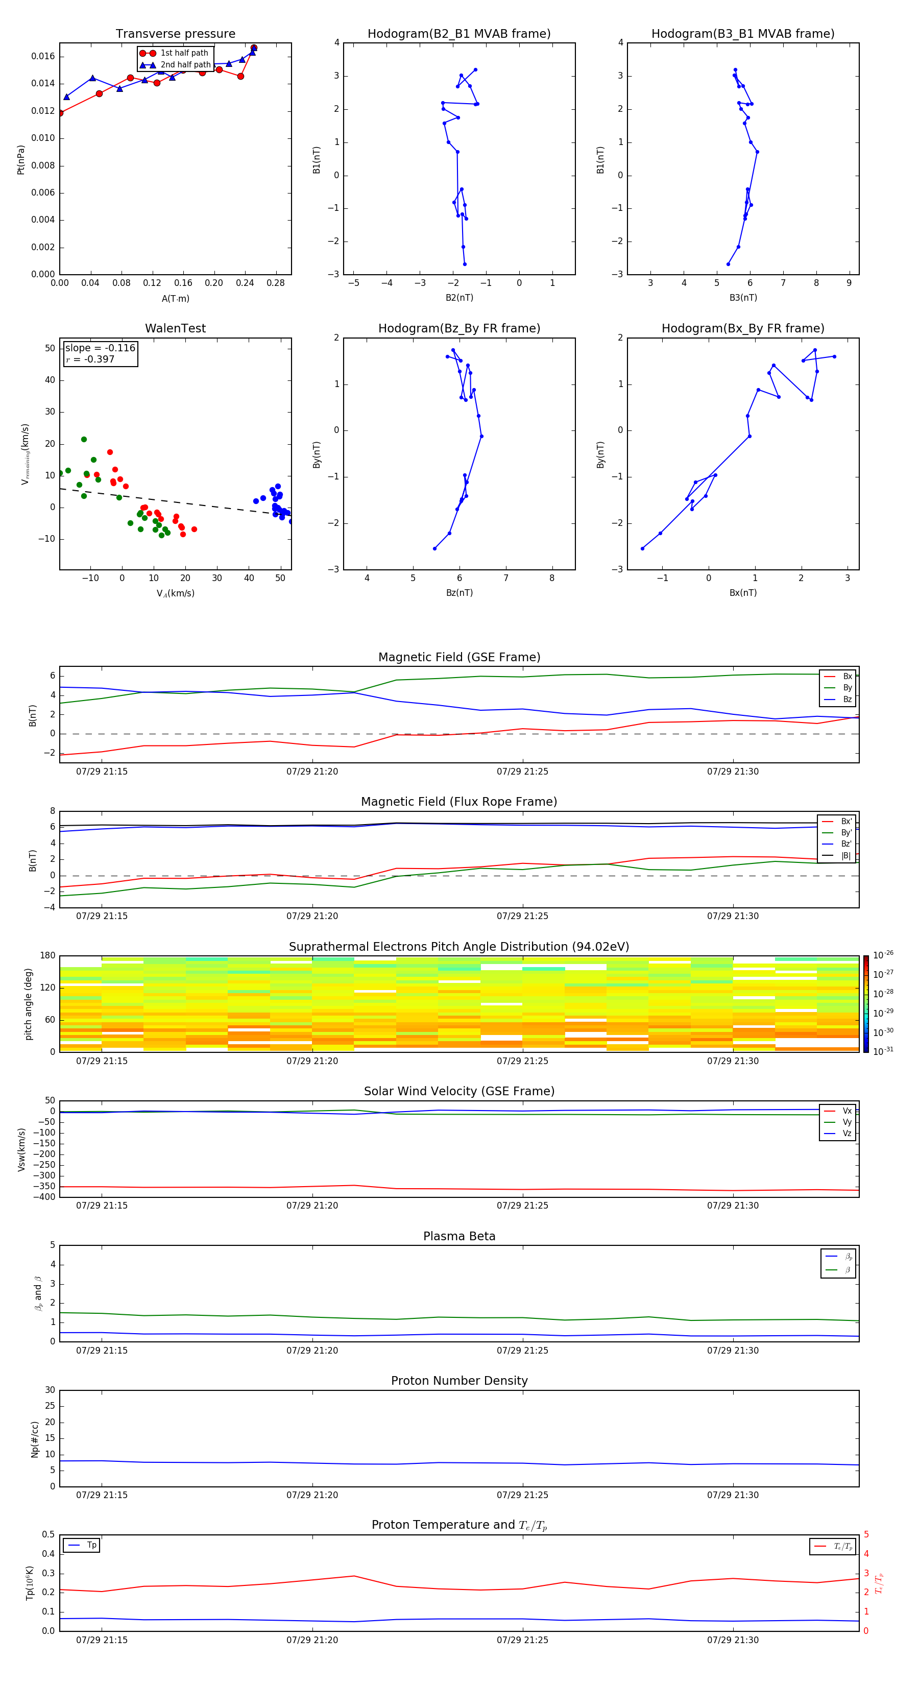Viewport: 919px width, 1685px height.
Task: Click the Bx' legend entry in Flux Rope panel
Action: tap(837, 822)
